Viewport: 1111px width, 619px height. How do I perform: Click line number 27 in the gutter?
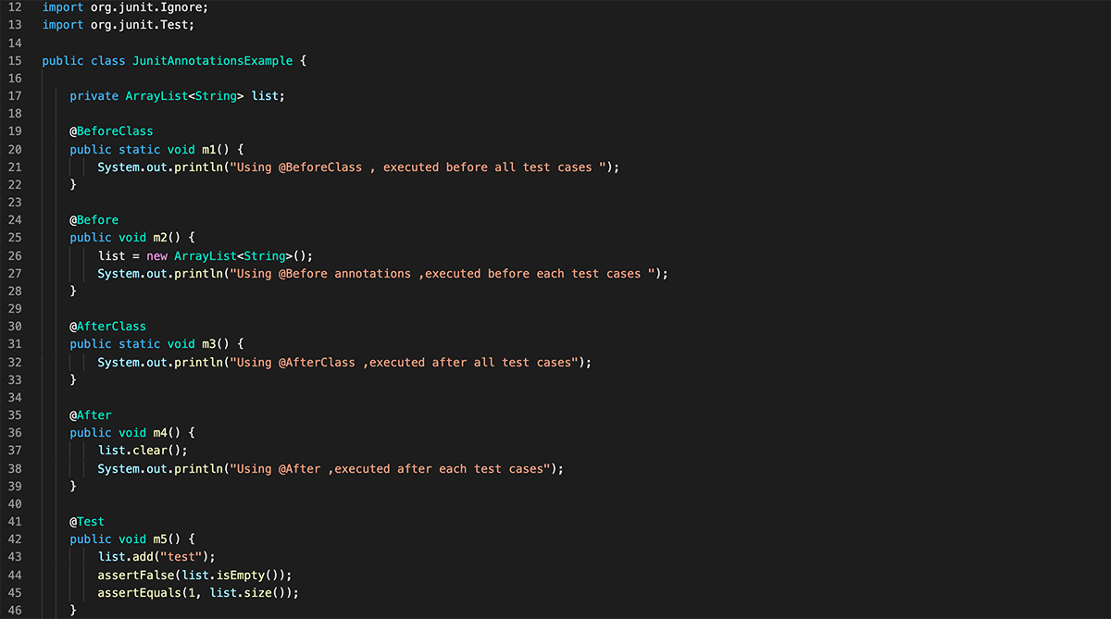click(x=14, y=274)
